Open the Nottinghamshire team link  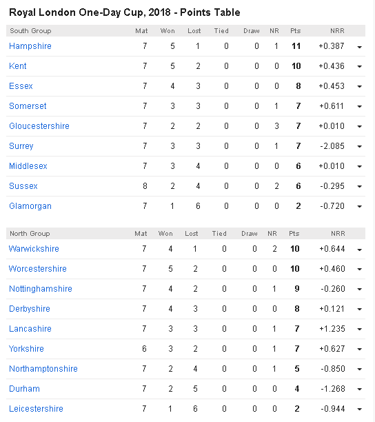(41, 289)
